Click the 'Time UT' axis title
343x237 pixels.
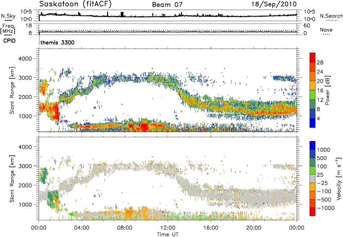pyautogui.click(x=168, y=234)
